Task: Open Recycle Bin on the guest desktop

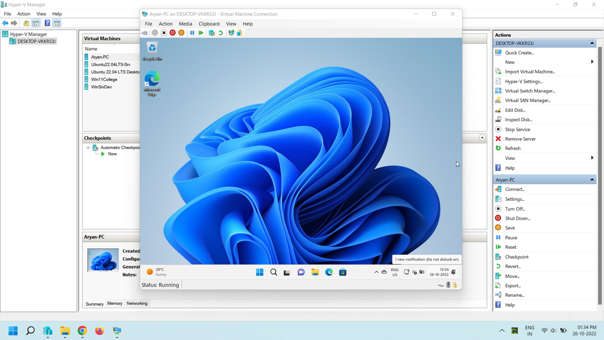Action: point(152,51)
